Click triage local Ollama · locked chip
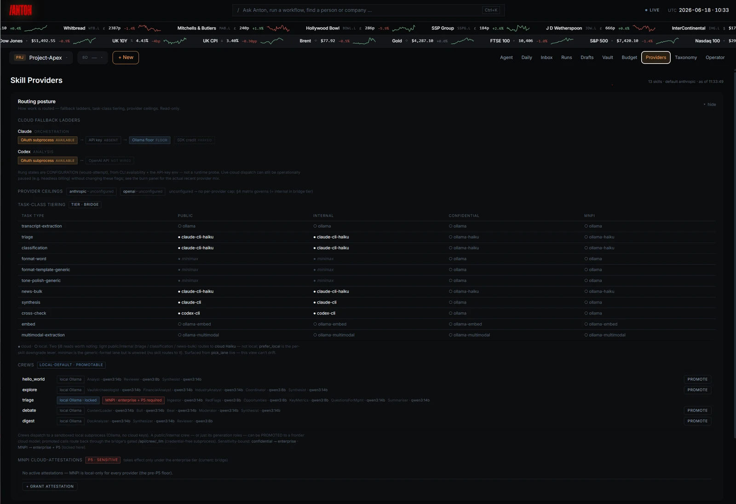This screenshot has height=504, width=736. pos(78,401)
